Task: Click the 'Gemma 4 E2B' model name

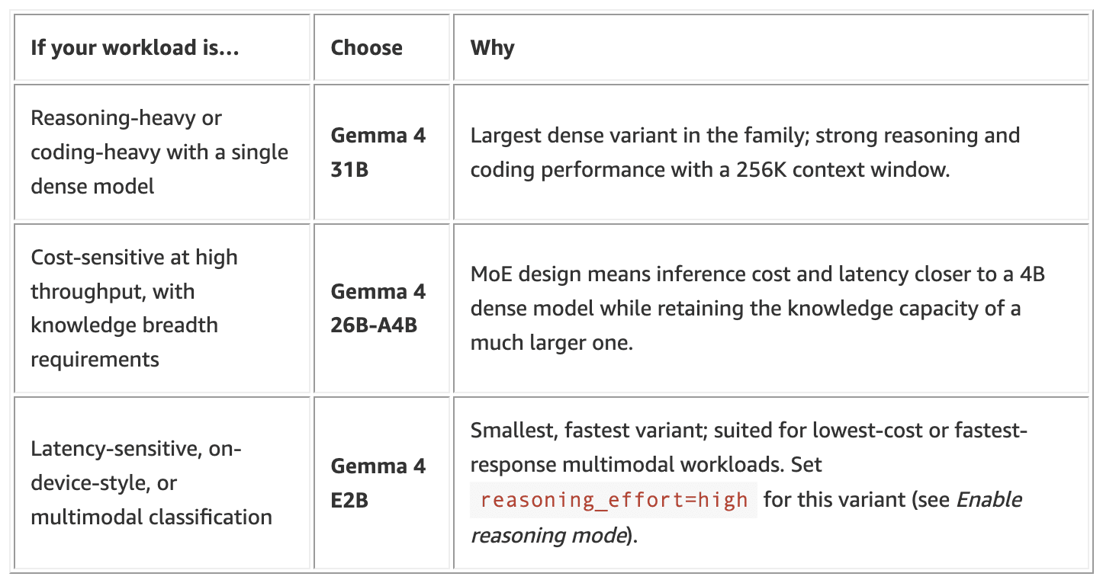Action: point(378,482)
